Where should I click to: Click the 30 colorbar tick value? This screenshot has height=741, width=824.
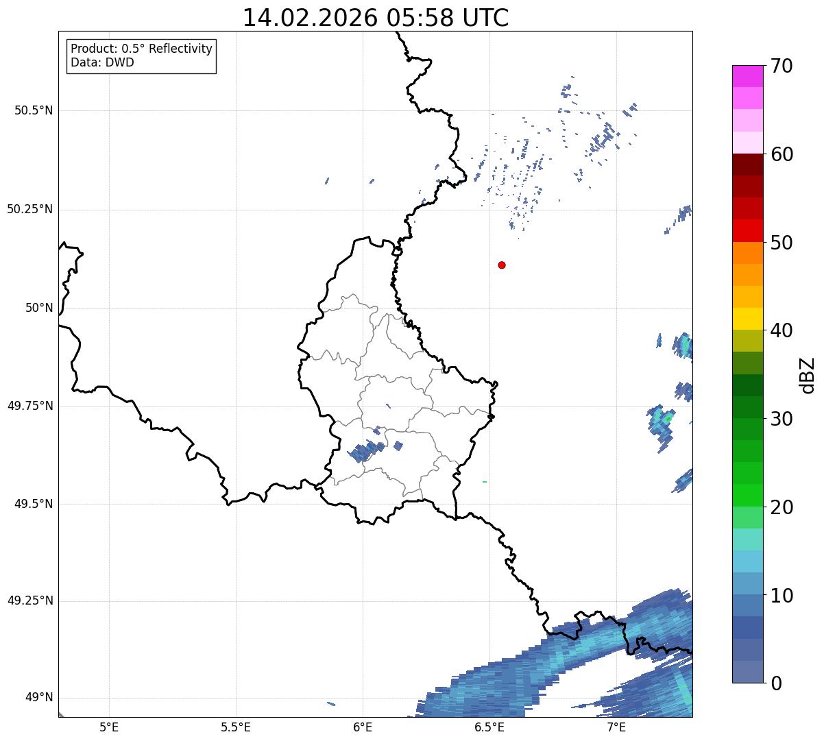point(781,419)
